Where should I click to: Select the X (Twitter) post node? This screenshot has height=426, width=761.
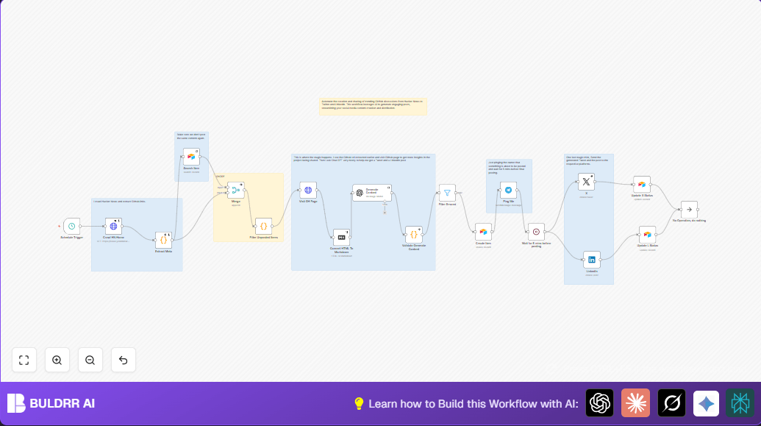tap(586, 182)
